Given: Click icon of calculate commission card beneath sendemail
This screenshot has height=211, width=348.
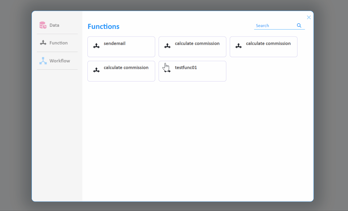Looking at the screenshot, I should click(x=96, y=70).
